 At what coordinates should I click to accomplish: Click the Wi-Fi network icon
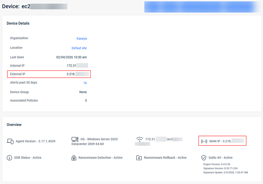click(x=139, y=139)
